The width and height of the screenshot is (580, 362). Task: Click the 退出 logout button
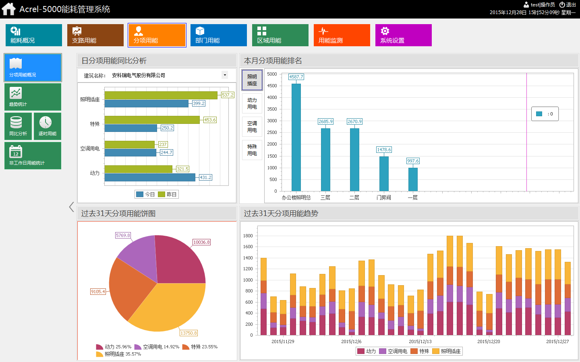tap(568, 5)
